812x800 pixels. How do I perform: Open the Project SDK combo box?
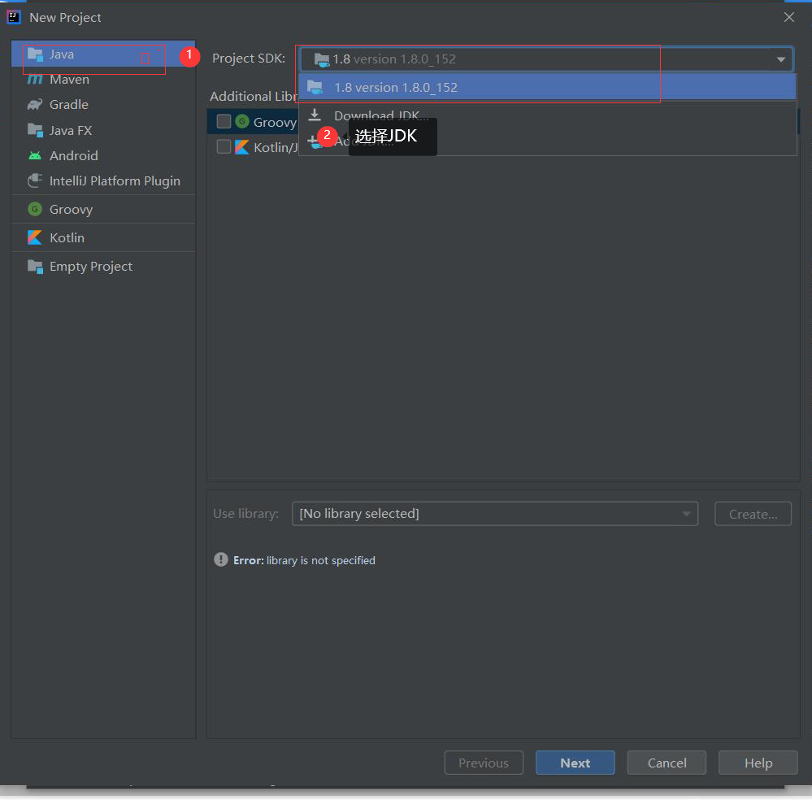coord(546,59)
